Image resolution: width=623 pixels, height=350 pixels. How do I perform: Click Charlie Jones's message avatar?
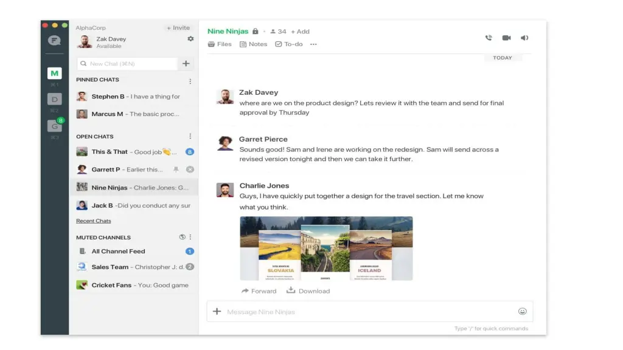click(225, 190)
